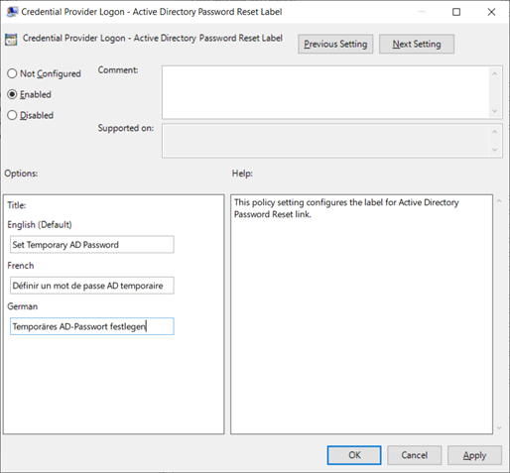Go to Previous Setting
510x473 pixels.
coord(335,44)
